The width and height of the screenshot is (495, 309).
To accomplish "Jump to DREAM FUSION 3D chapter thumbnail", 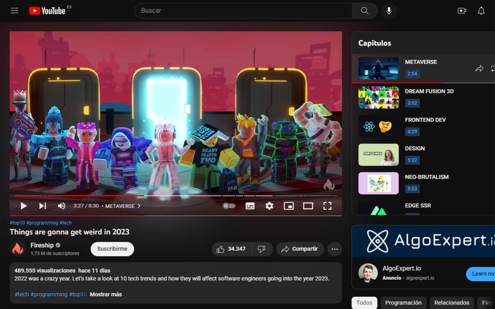I will pyautogui.click(x=379, y=97).
